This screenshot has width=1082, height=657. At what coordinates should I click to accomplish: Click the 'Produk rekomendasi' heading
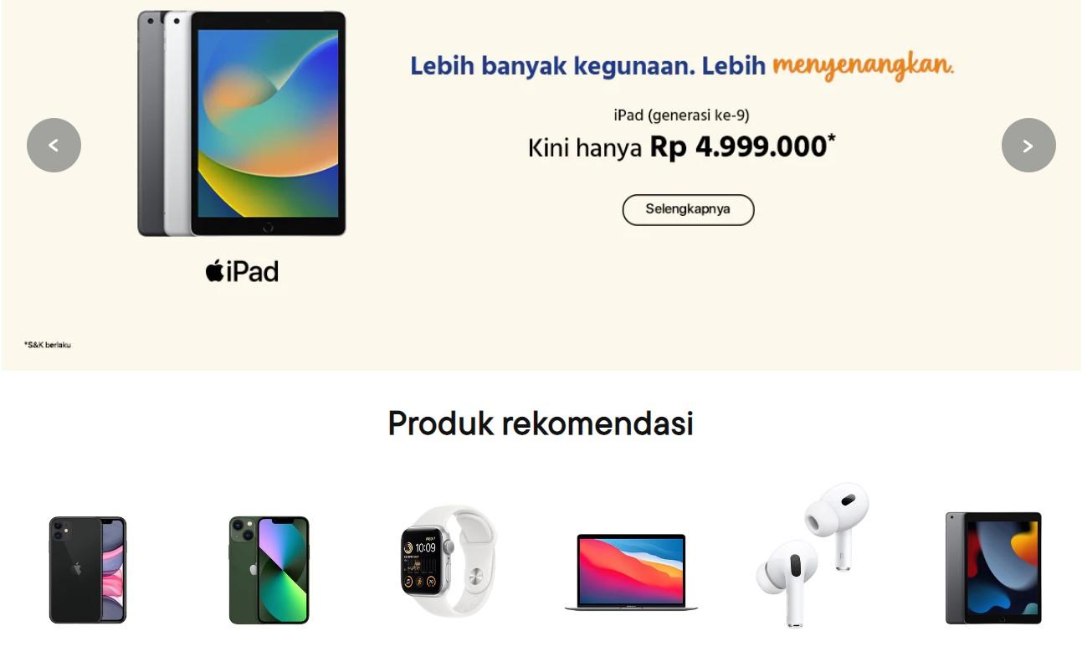[x=541, y=423]
